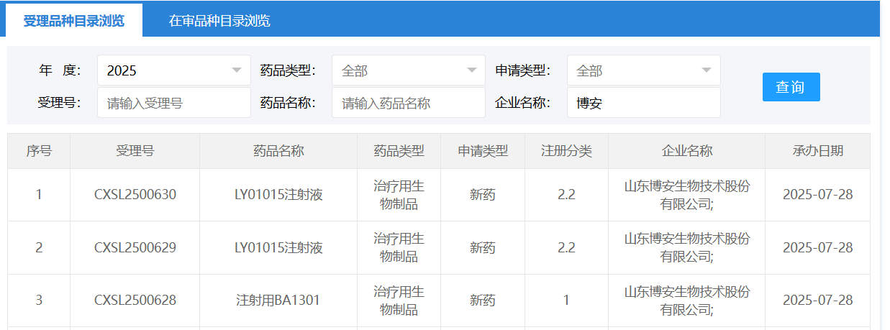Open 在审品种目录浏览 tab
The width and height of the screenshot is (890, 330).
coord(219,20)
